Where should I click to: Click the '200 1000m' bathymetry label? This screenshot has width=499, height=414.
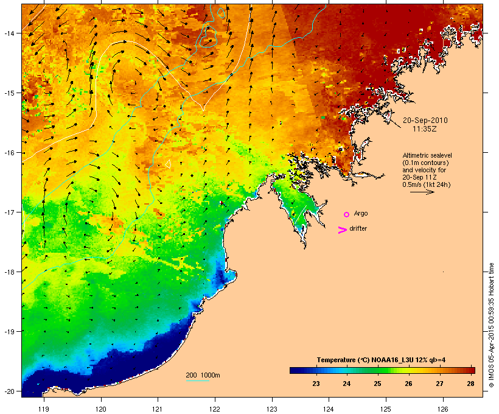click(203, 375)
